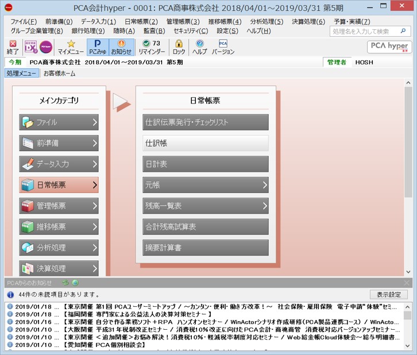Toggle the お知らせ notification button
Viewport: 417px width, 355px height.
(x=121, y=47)
